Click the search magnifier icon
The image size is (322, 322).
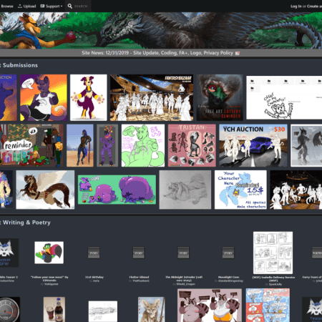point(70,6)
